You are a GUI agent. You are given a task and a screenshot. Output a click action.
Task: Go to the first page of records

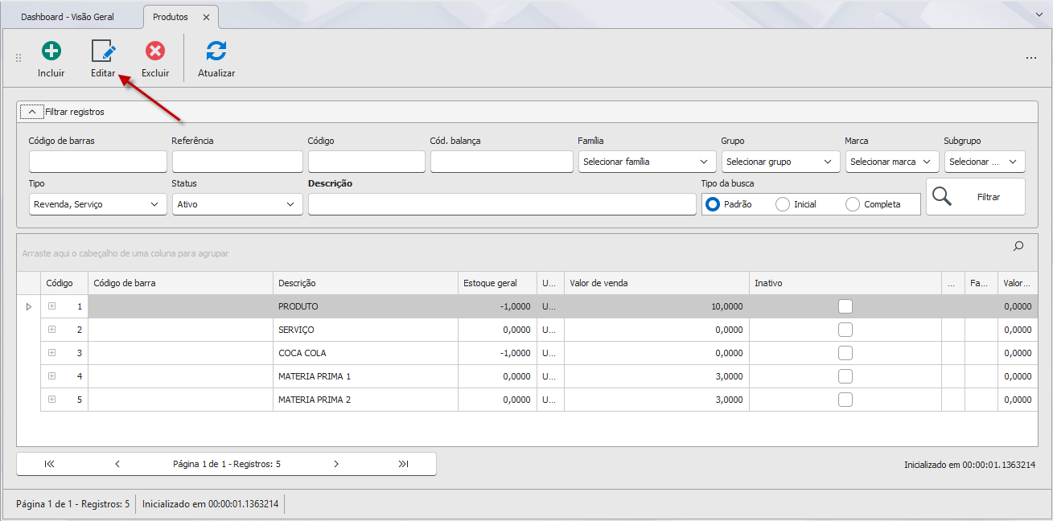50,464
